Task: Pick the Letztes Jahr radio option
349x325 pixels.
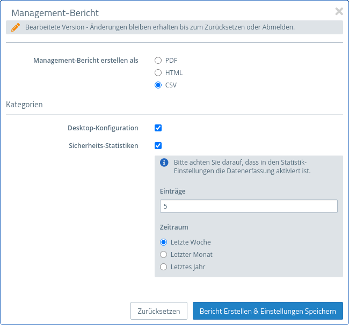Action: click(164, 267)
